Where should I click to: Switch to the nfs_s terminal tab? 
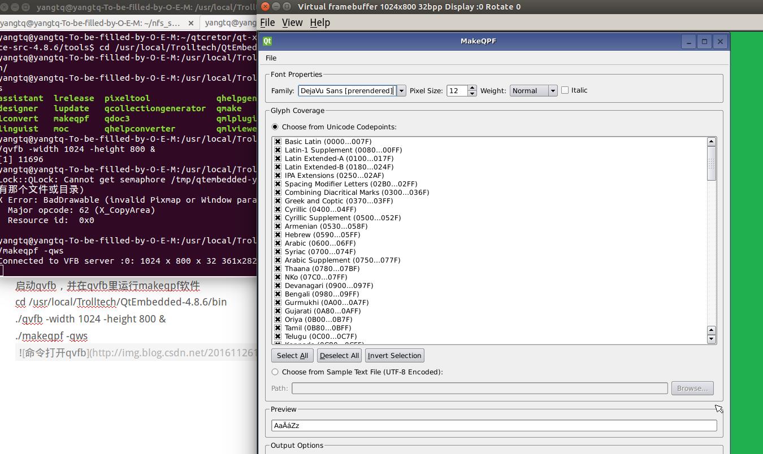(x=90, y=23)
